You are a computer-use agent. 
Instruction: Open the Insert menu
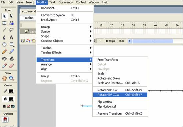pyautogui.click(x=30, y=2)
